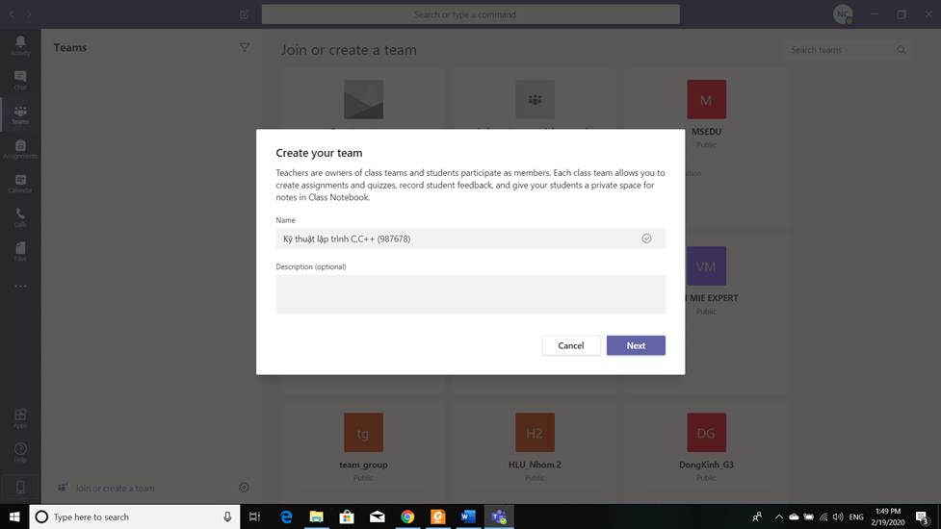This screenshot has height=529, width=941.
Task: Open Chat from the left rail
Action: (20, 80)
